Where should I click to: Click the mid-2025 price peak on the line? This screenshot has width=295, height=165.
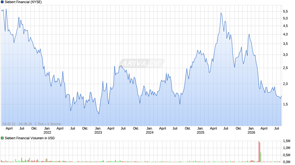point(221,13)
